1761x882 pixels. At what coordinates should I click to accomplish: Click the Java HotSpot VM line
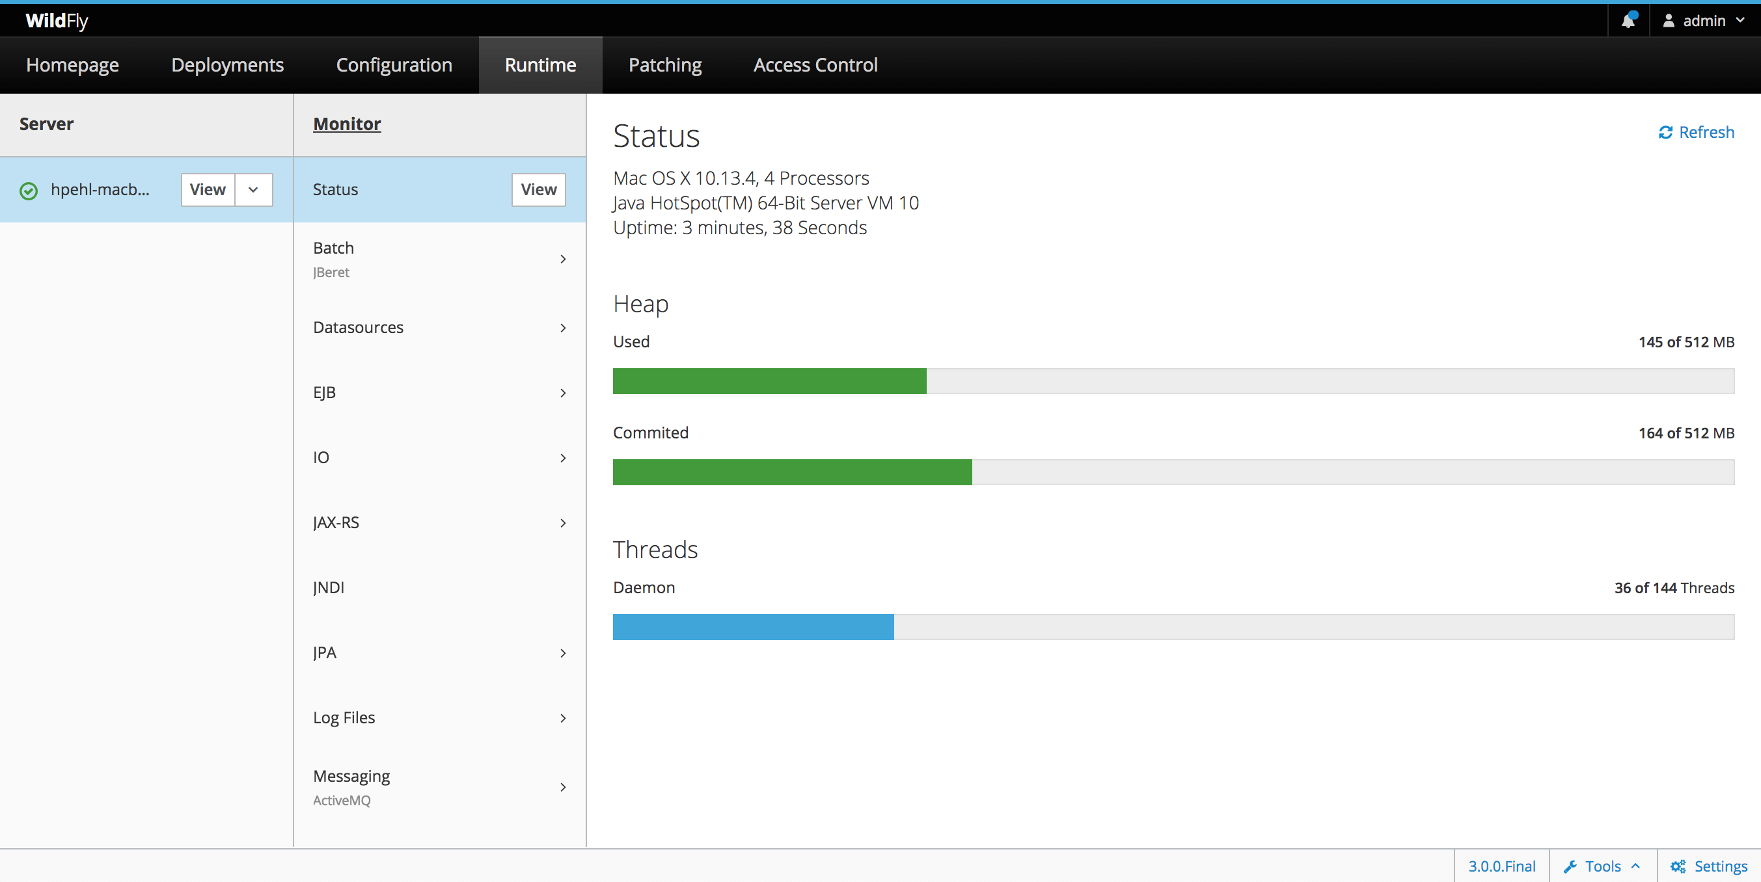(x=766, y=203)
